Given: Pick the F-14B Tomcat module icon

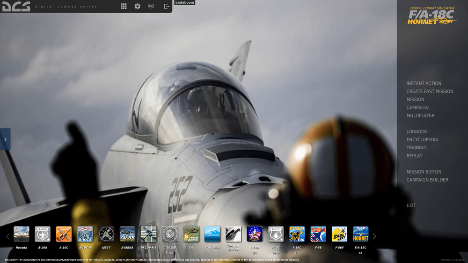Looking at the screenshot, I should (255, 234).
